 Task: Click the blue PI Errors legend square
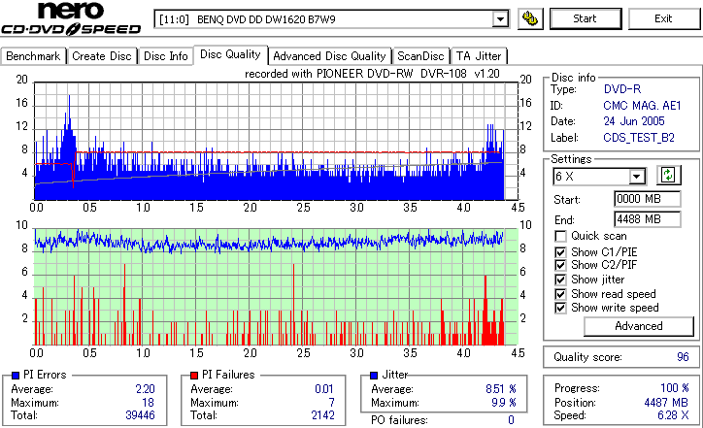click(x=16, y=376)
